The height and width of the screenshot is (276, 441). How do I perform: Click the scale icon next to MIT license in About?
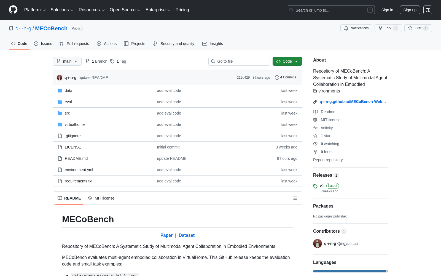point(315,120)
